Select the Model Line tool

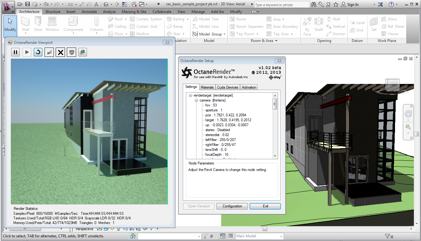coord(205,27)
